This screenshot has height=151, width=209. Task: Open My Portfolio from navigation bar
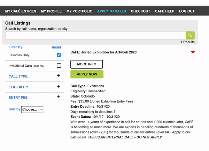79,11
